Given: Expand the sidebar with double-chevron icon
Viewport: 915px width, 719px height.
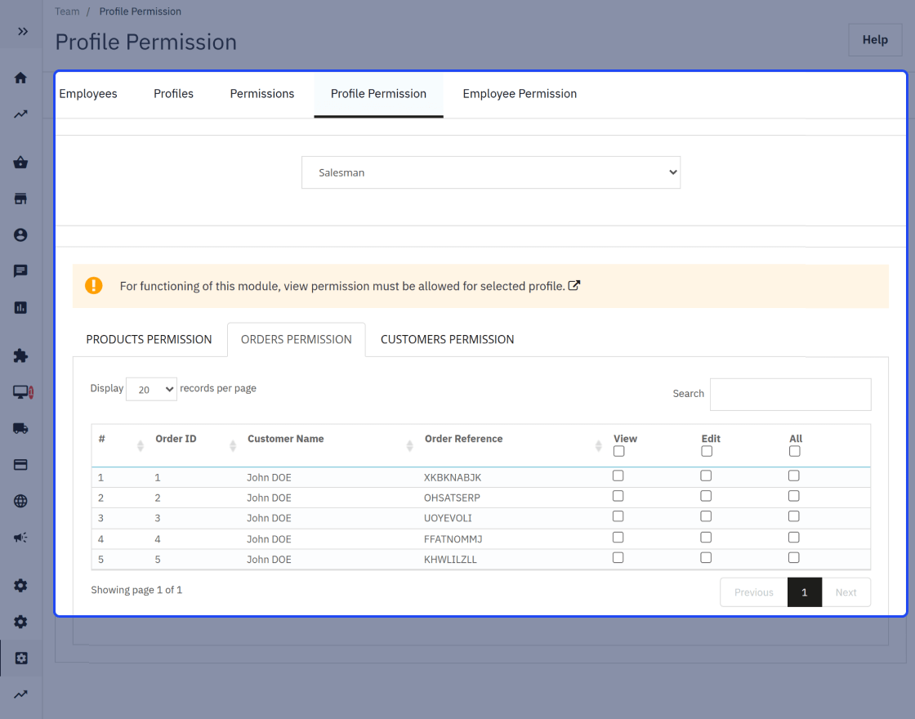Looking at the screenshot, I should coord(22,32).
